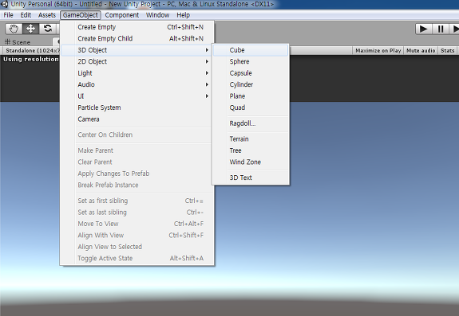The image size is (459, 316).
Task: Create a Cube
Action: point(251,50)
